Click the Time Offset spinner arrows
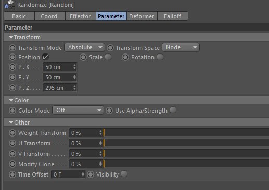The width and height of the screenshot is (269, 190). (x=83, y=174)
